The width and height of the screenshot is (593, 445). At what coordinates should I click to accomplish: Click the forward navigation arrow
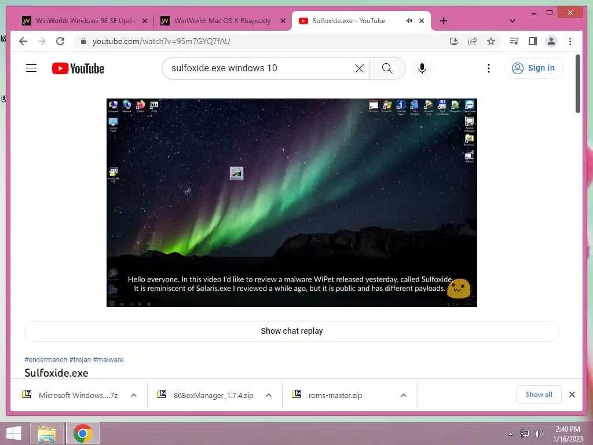[x=42, y=41]
